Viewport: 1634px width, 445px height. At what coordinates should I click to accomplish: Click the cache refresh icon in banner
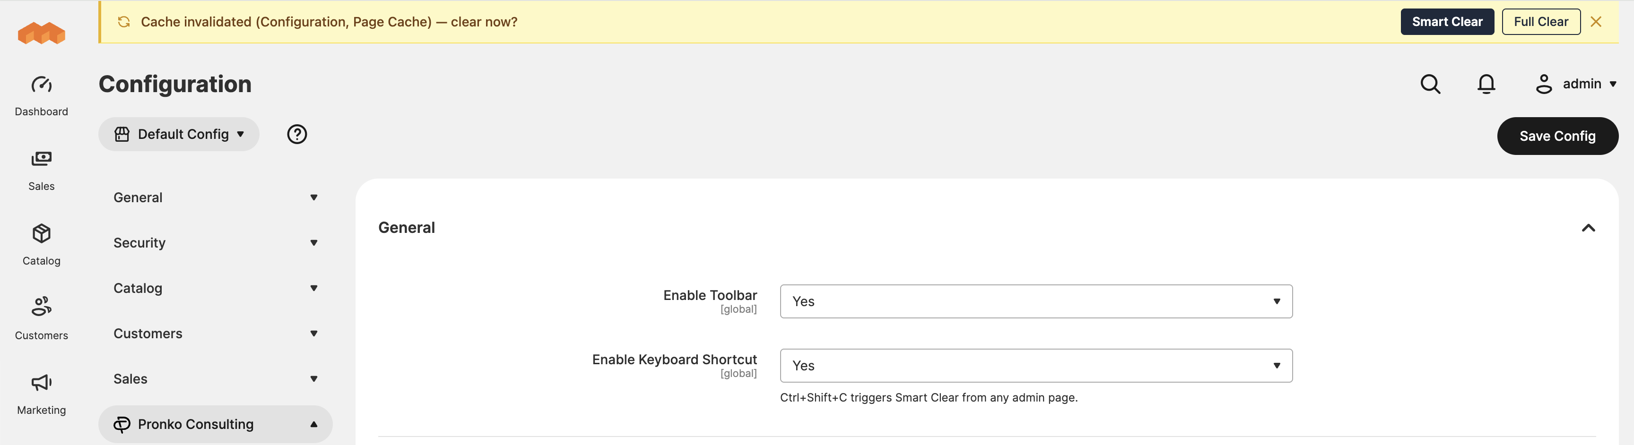[124, 22]
